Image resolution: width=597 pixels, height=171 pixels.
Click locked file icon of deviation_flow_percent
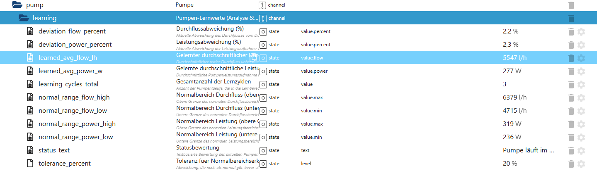pyautogui.click(x=30, y=31)
